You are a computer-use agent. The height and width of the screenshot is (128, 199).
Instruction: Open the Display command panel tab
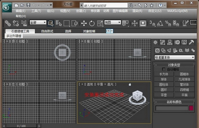pyautogui.click(x=184, y=42)
